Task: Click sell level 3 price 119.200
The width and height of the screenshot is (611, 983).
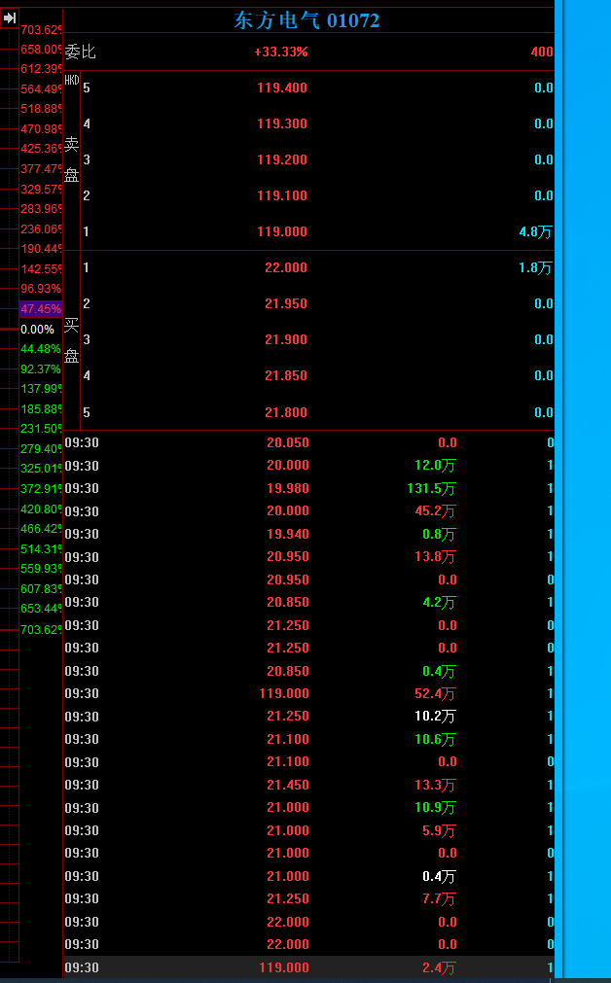Action: click(282, 159)
